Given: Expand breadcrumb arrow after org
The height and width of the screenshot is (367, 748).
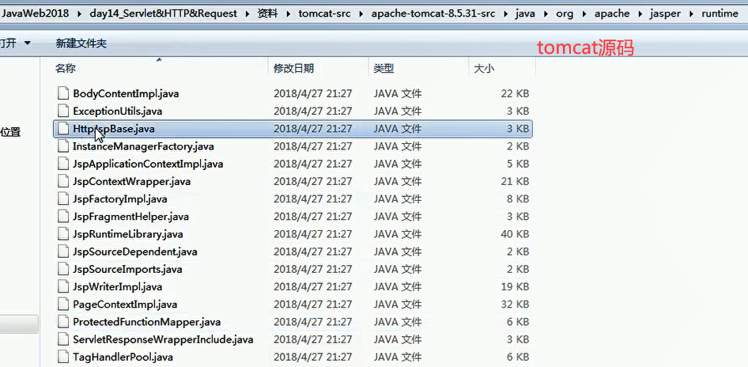Looking at the screenshot, I should pyautogui.click(x=584, y=13).
